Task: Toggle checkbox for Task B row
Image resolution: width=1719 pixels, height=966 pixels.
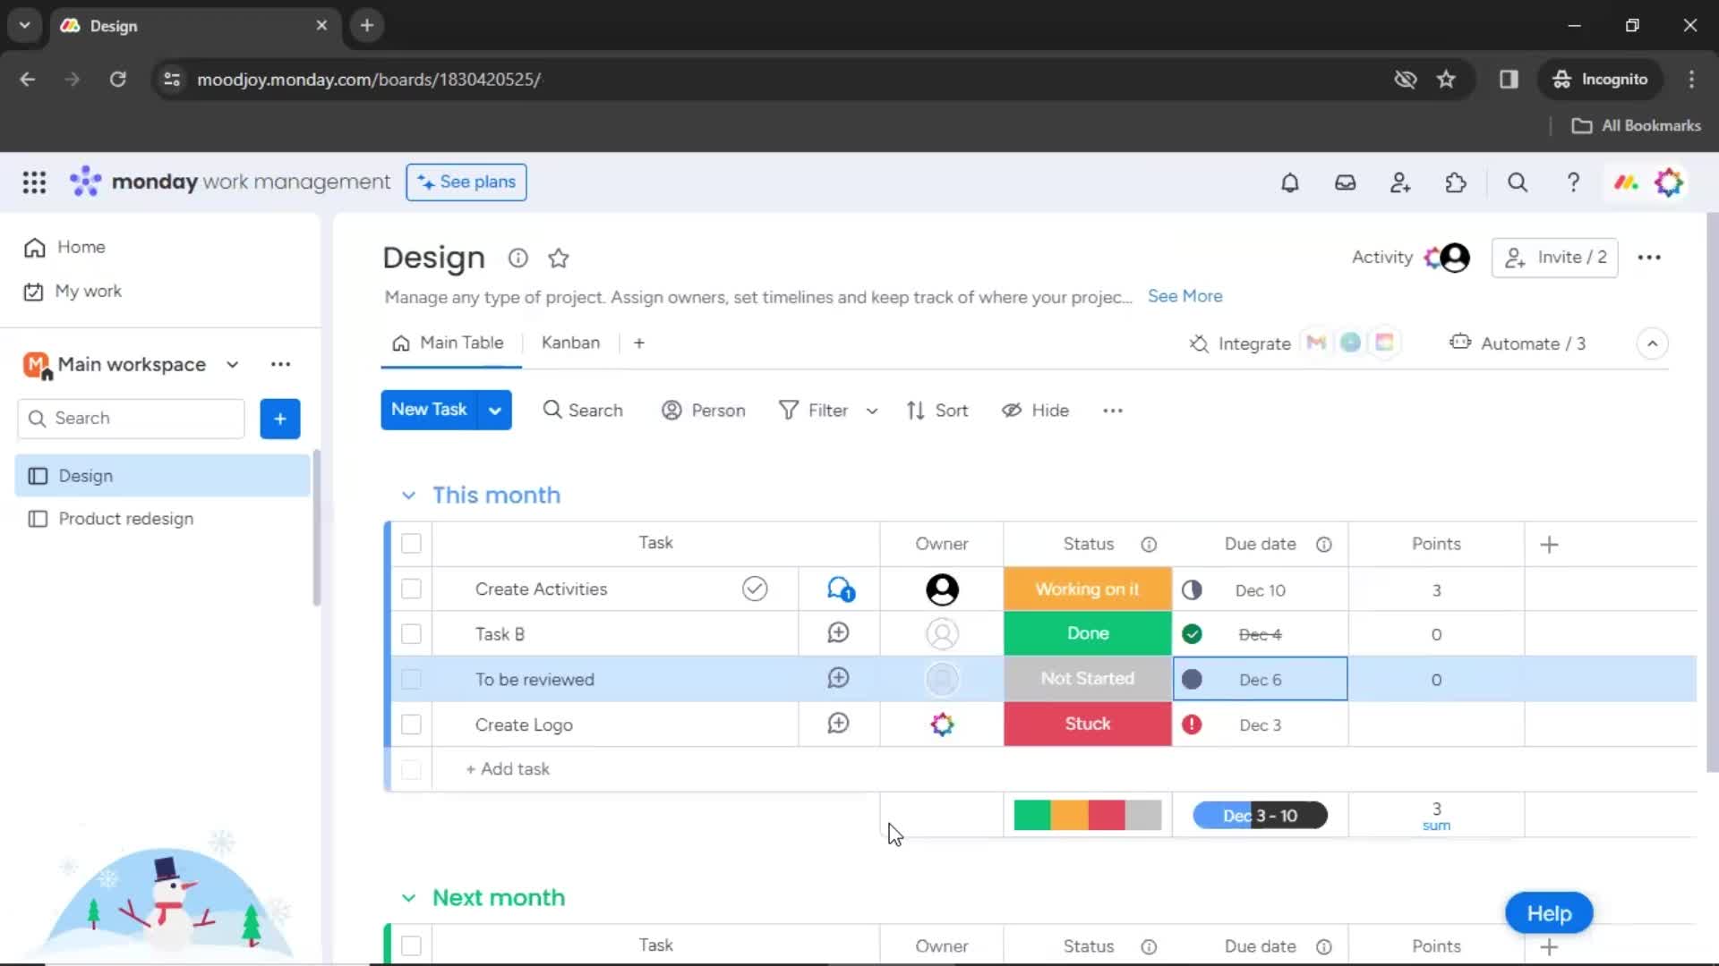Action: 411,633
